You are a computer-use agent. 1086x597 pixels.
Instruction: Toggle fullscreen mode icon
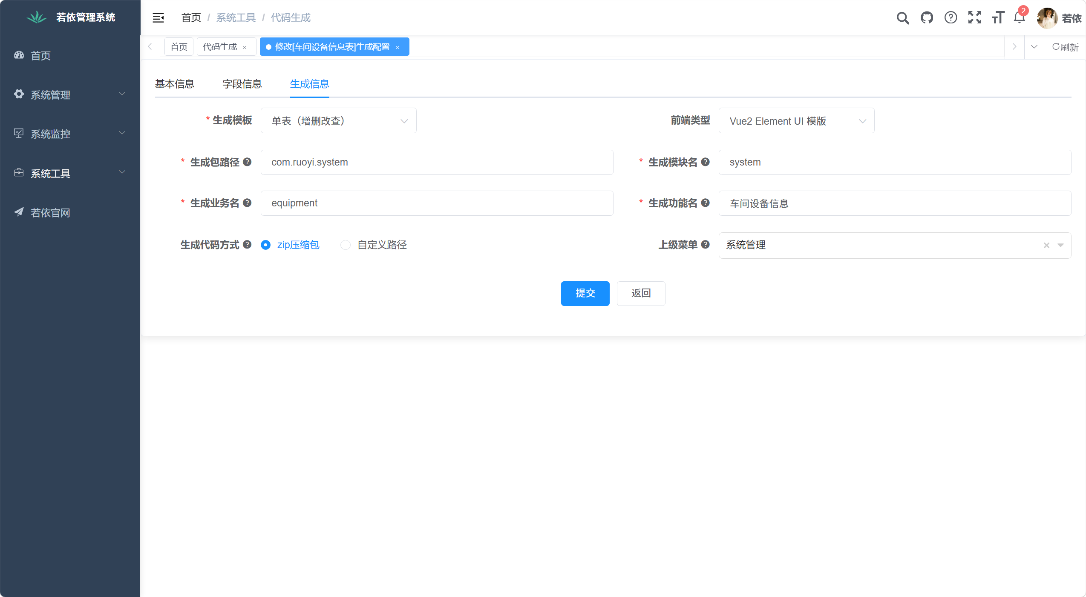pyautogui.click(x=974, y=17)
